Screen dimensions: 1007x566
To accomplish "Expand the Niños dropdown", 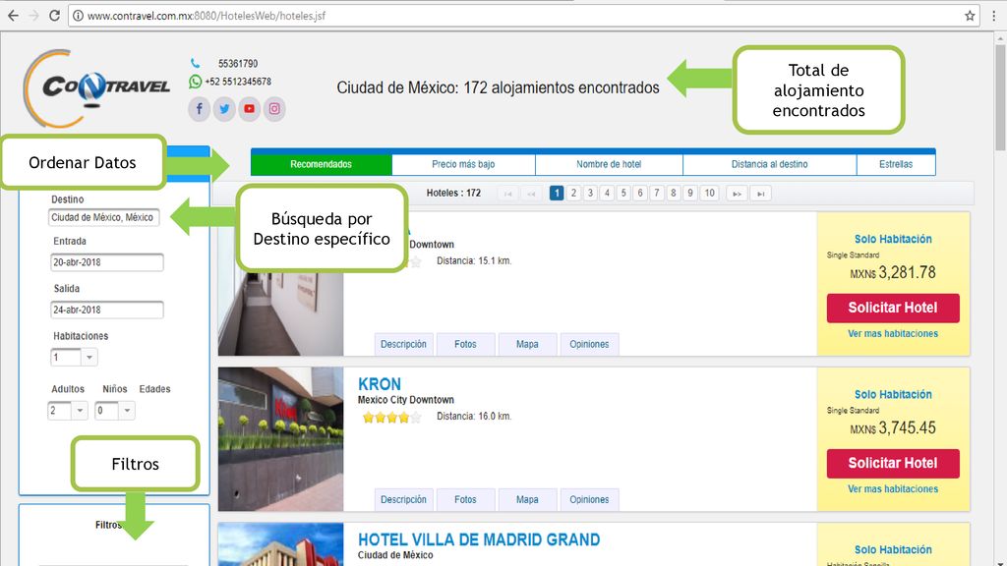I will 127,410.
